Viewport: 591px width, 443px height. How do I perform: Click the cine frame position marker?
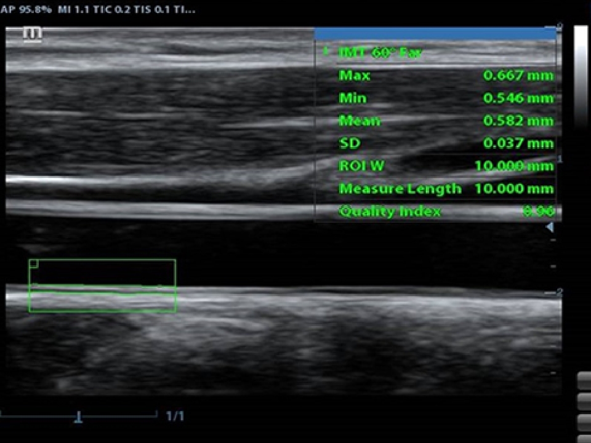coord(79,418)
